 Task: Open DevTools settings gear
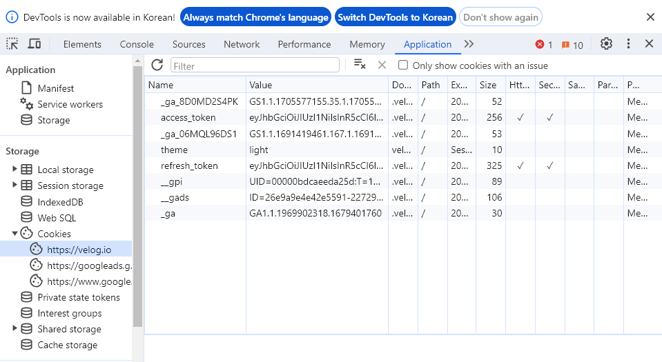click(606, 44)
